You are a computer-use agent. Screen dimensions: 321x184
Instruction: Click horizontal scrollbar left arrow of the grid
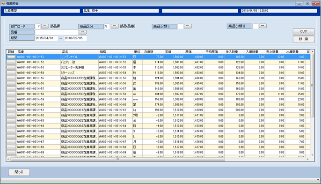coord(8,159)
